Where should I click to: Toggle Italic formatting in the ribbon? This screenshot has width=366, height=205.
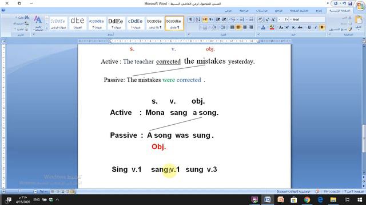(316, 27)
